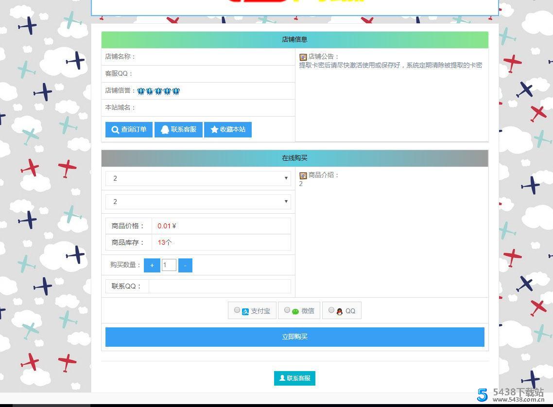Click the 店铺信息 panel header
This screenshot has height=407, width=553.
[x=294, y=39]
